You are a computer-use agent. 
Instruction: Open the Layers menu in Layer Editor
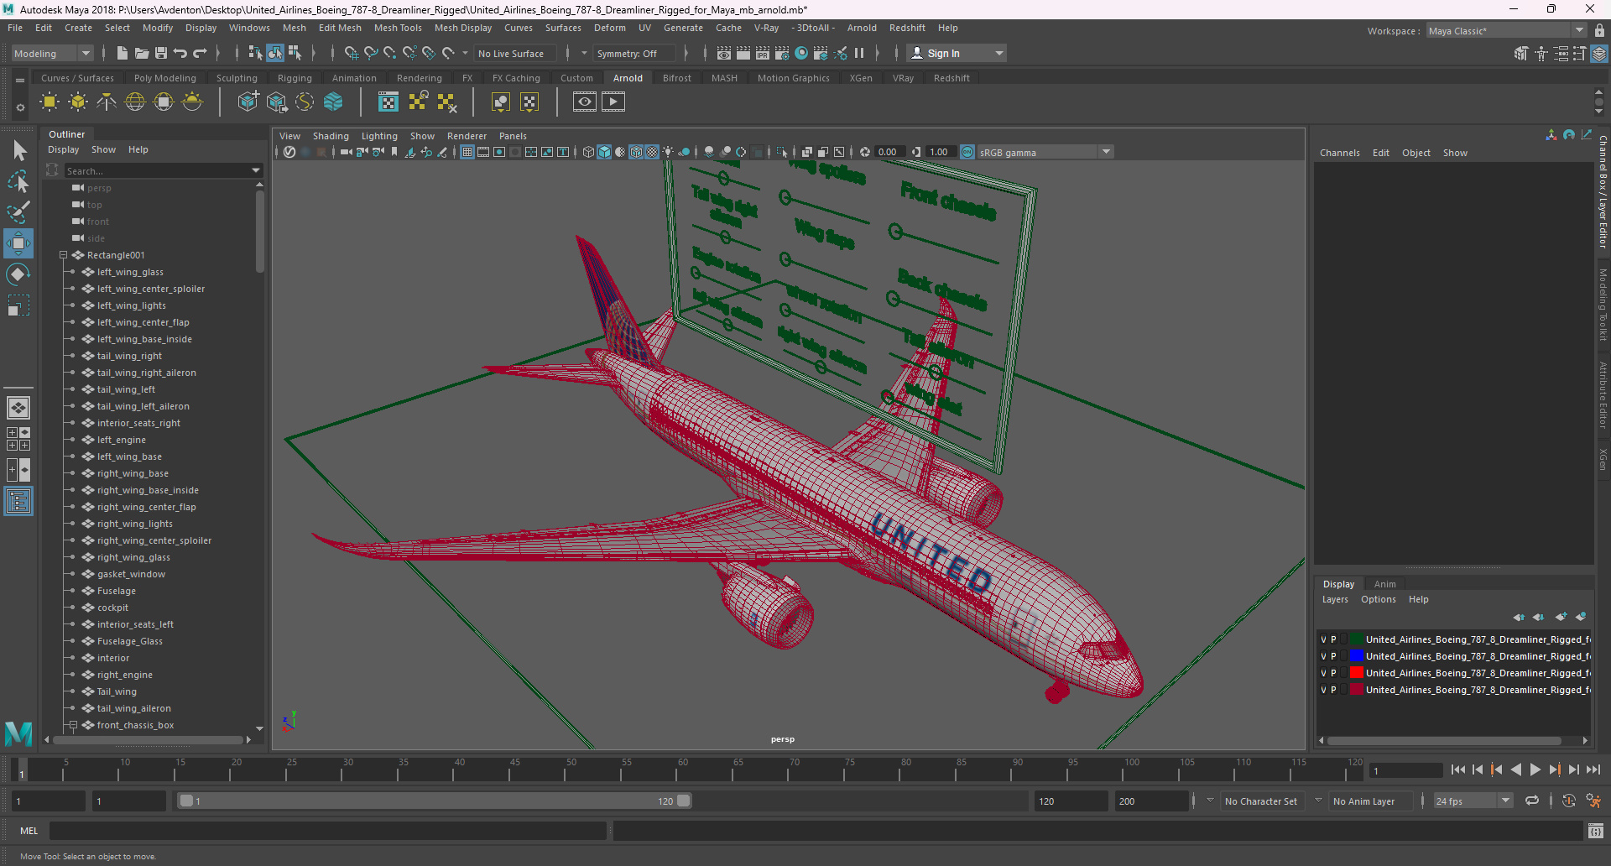pos(1335,599)
